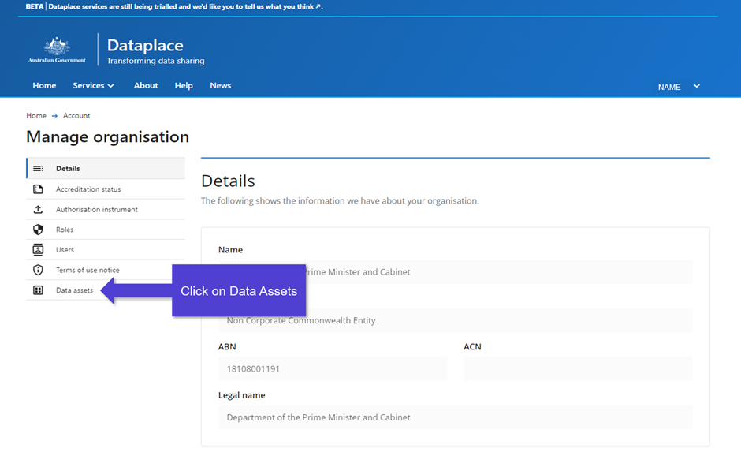Open the About page from navigation
Image resolution: width=741 pixels, height=452 pixels.
(146, 85)
